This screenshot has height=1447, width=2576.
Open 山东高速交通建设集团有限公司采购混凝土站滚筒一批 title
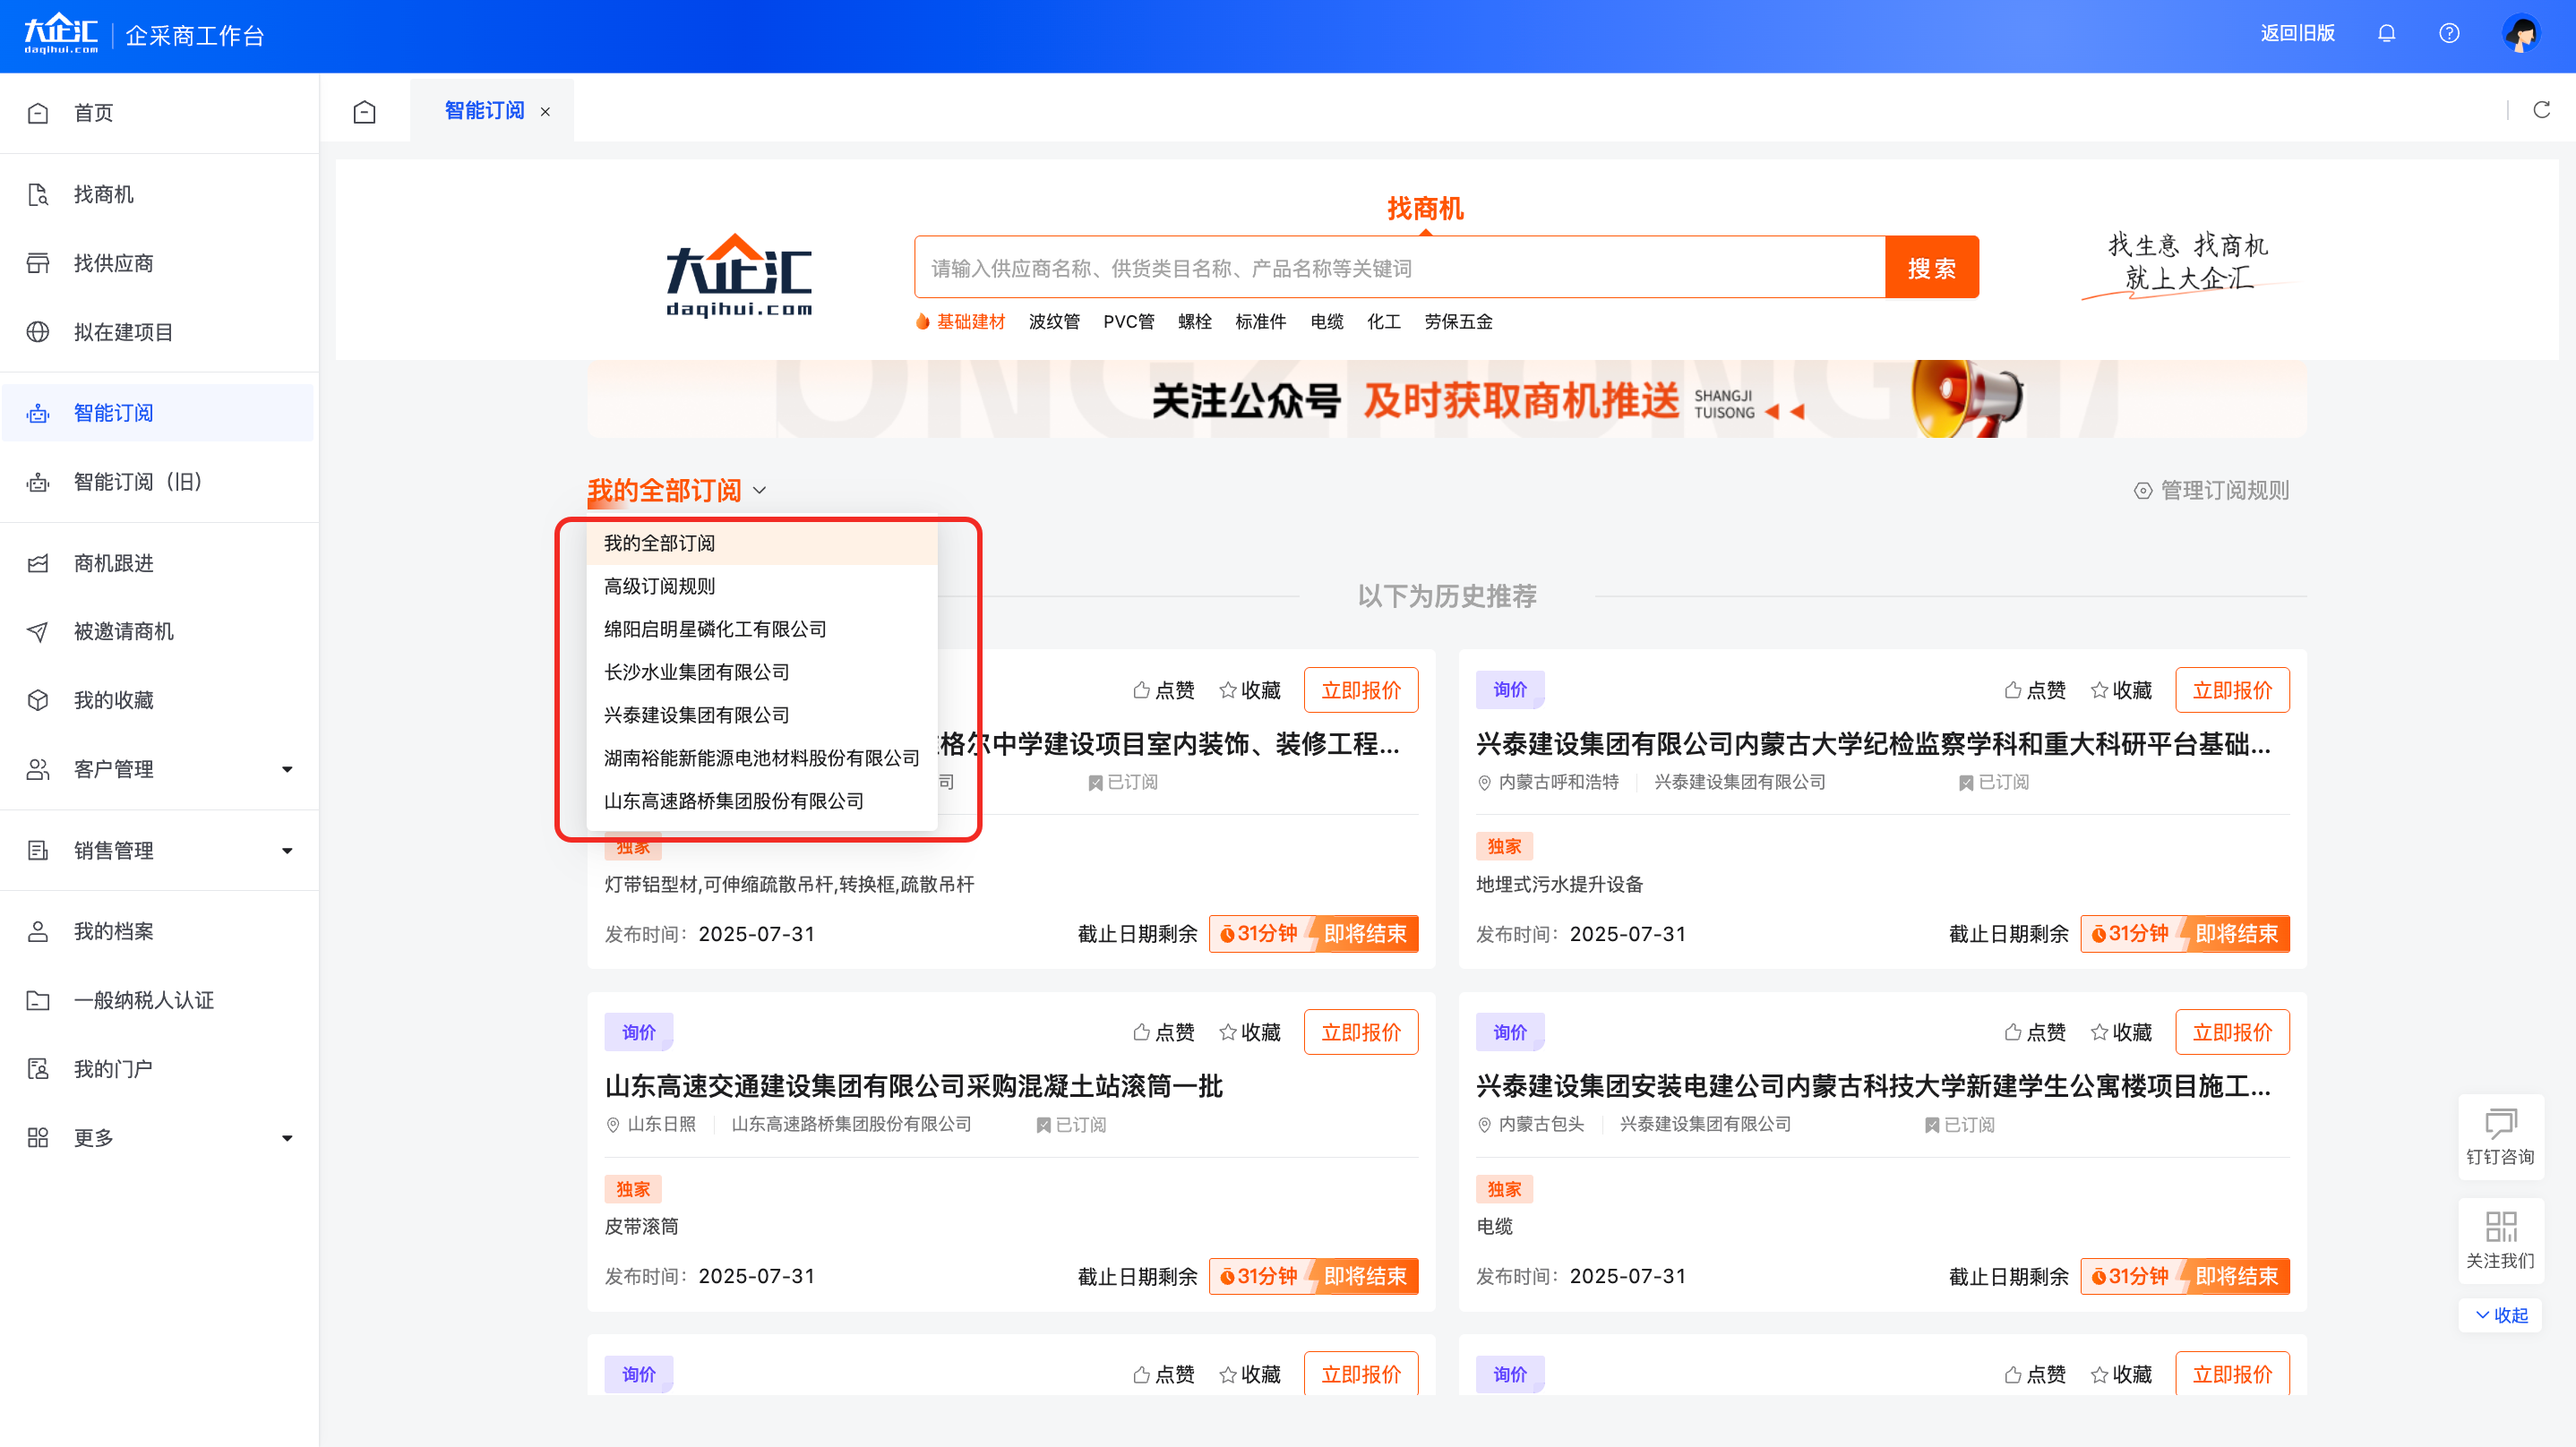[913, 1086]
